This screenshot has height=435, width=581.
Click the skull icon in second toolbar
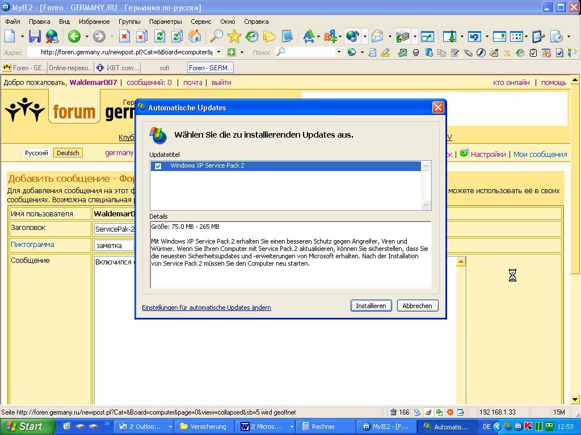[x=416, y=53]
